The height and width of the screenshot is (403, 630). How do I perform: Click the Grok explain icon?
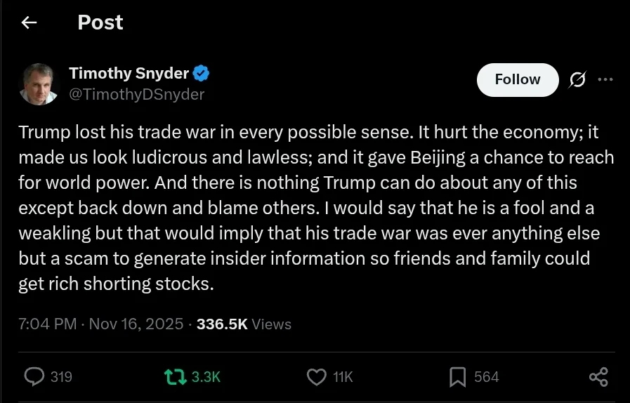(x=577, y=81)
